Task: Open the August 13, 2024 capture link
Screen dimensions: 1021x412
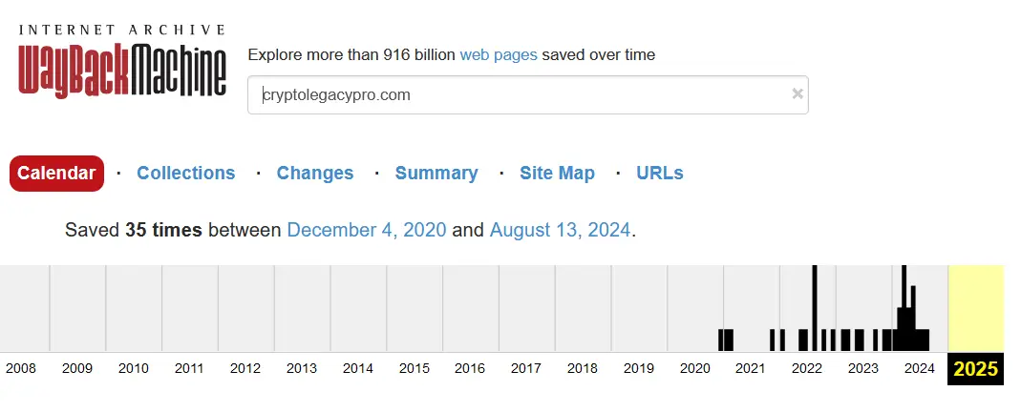Action: coord(560,230)
